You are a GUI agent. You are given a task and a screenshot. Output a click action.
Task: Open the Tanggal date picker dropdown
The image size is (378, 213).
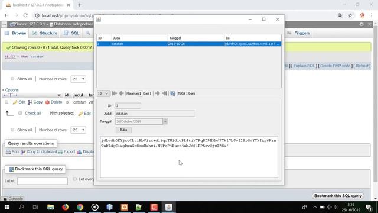(165, 121)
